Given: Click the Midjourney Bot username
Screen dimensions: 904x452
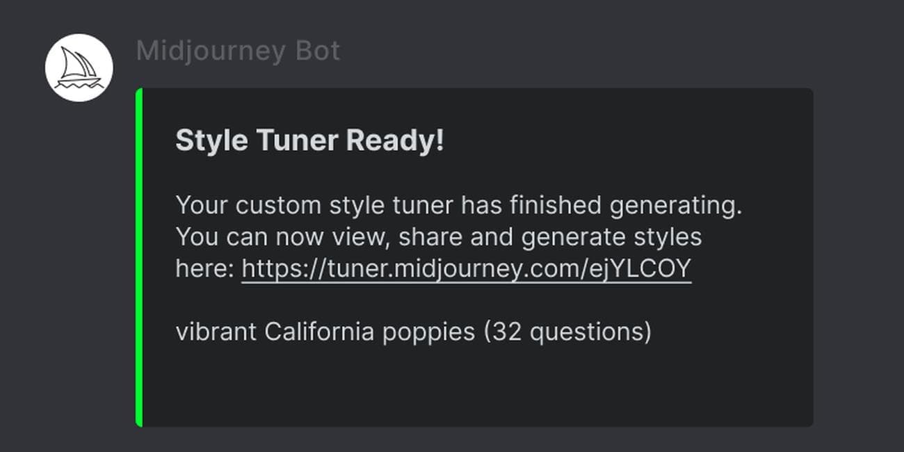Looking at the screenshot, I should [x=237, y=50].
